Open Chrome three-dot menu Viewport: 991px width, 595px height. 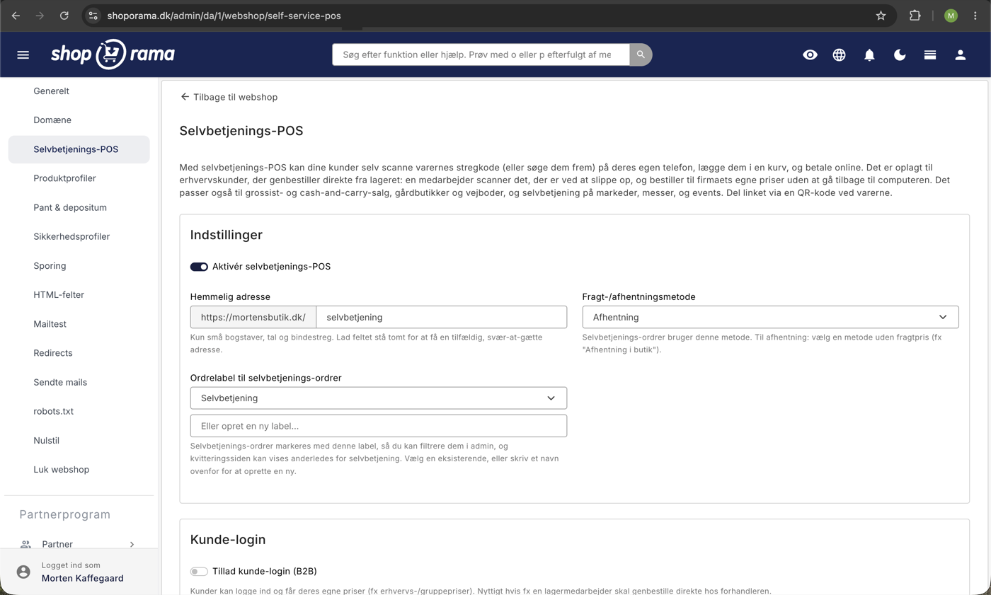tap(975, 16)
